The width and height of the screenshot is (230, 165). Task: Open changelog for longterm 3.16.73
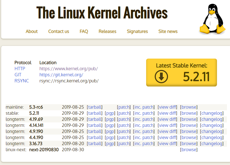[212, 144]
